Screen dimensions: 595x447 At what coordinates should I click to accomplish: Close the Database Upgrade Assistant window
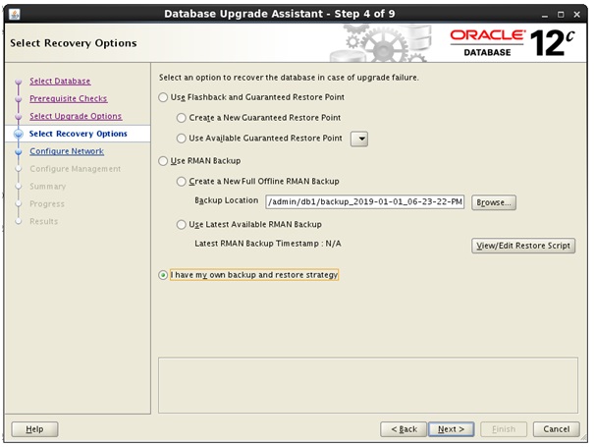[580, 15]
